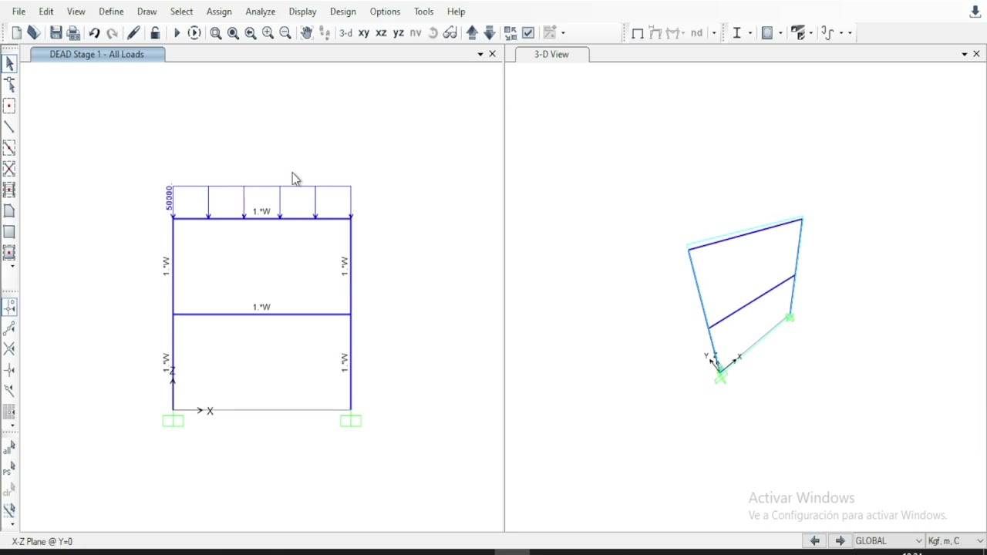The image size is (987, 555).
Task: Move down in list with the down arrow
Action: tap(490, 32)
